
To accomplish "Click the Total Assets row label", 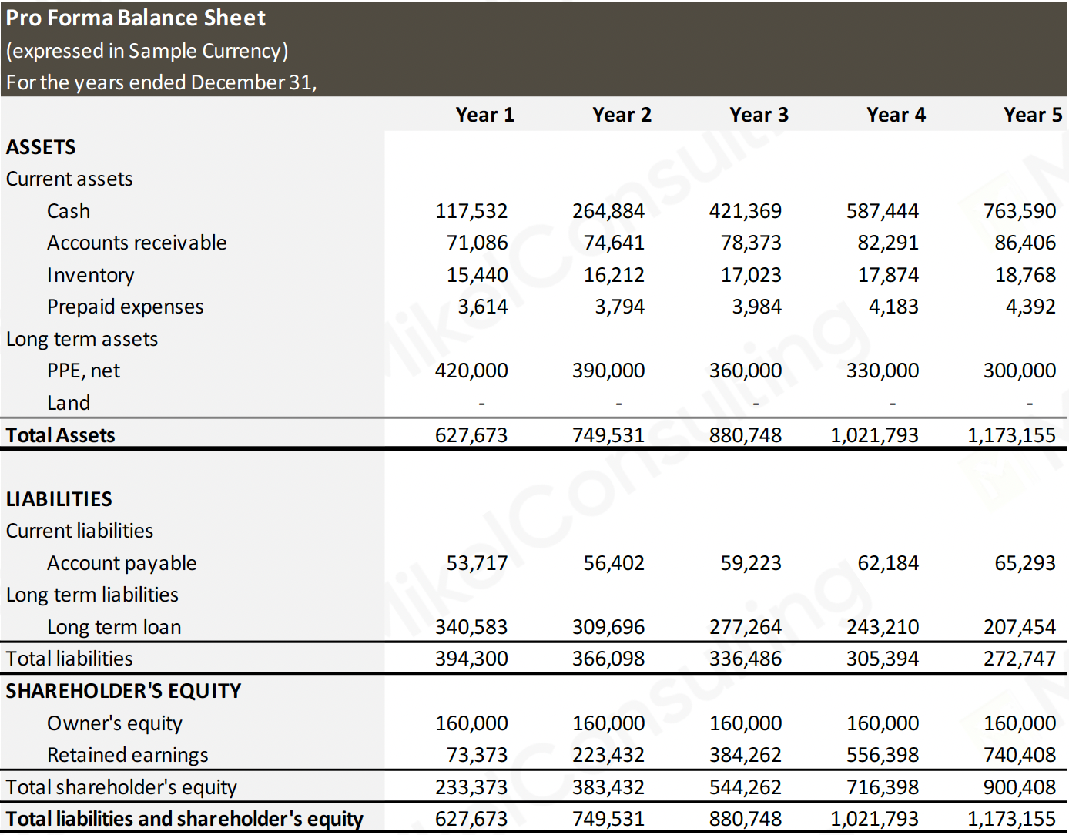I will [x=60, y=435].
